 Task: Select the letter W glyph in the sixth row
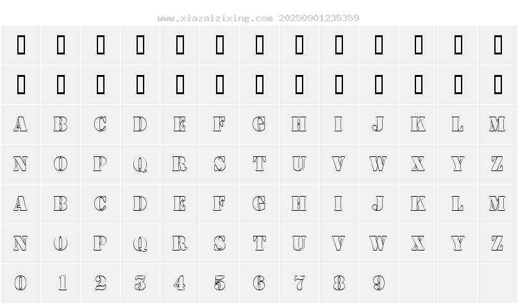pos(378,243)
